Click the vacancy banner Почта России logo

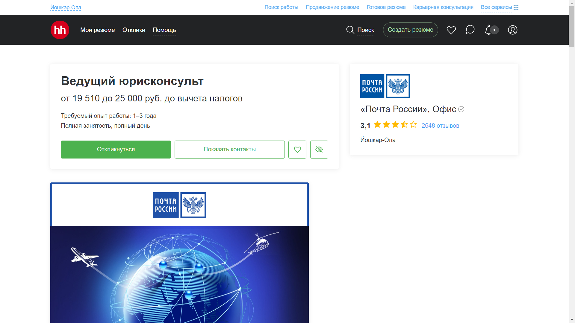pos(179,205)
